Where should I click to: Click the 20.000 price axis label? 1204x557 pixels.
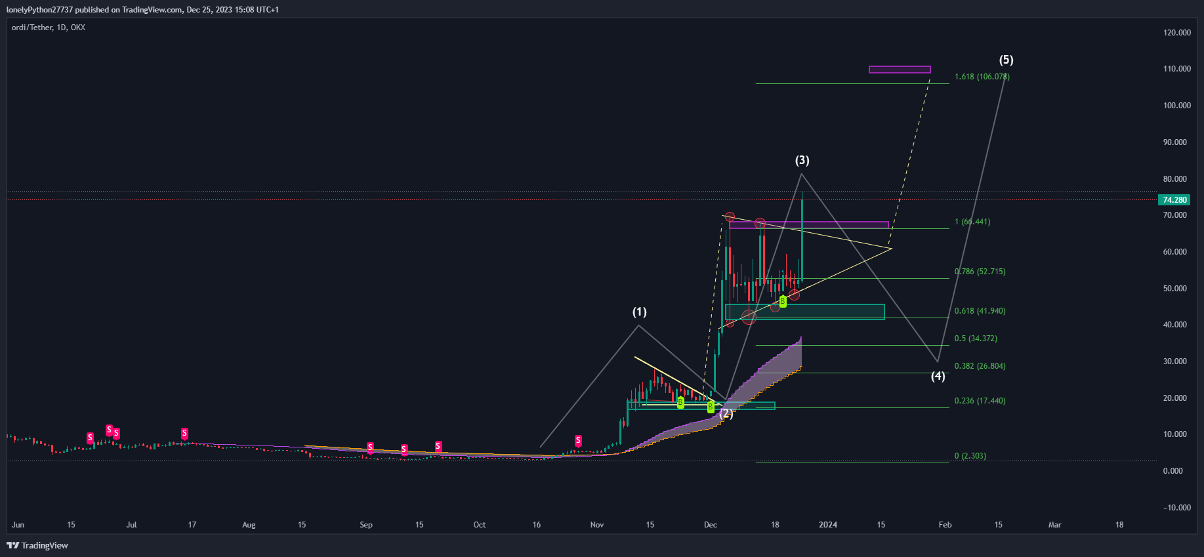click(1175, 398)
